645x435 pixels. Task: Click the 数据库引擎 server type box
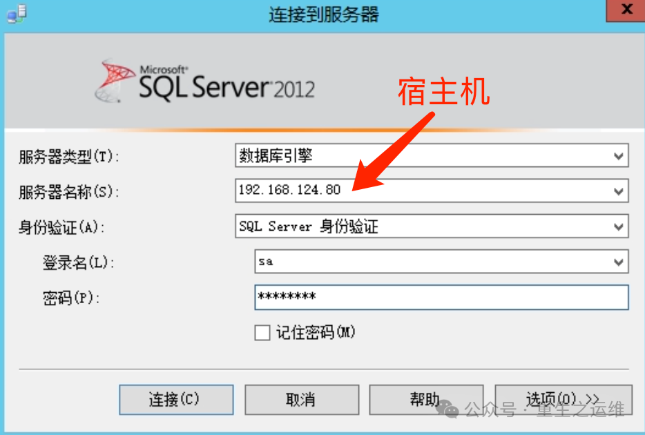pyautogui.click(x=432, y=155)
